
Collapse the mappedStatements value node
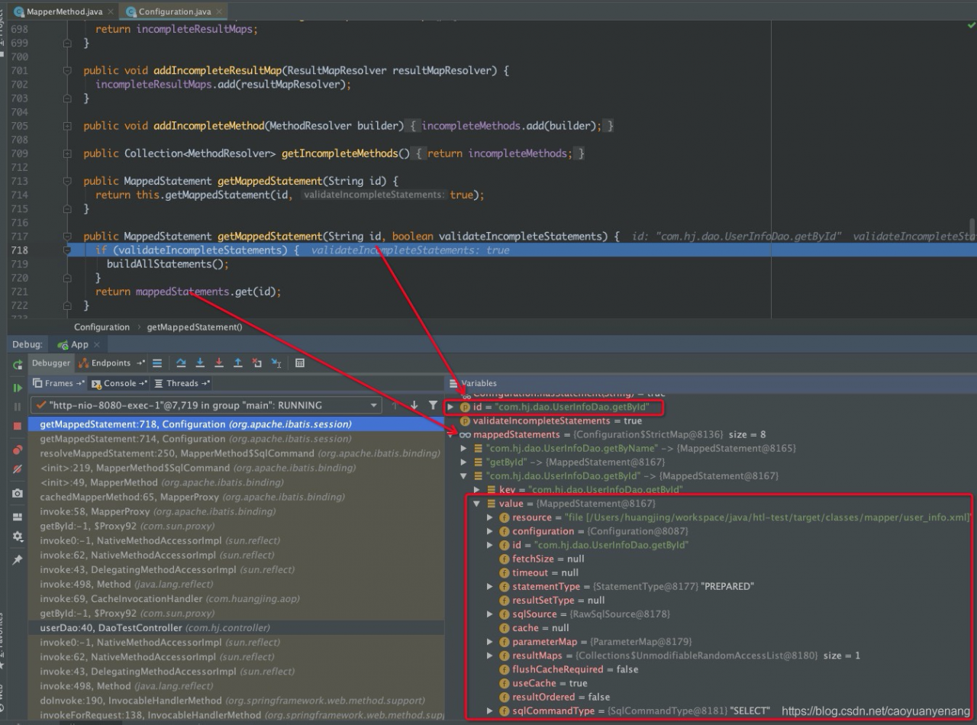tap(477, 504)
